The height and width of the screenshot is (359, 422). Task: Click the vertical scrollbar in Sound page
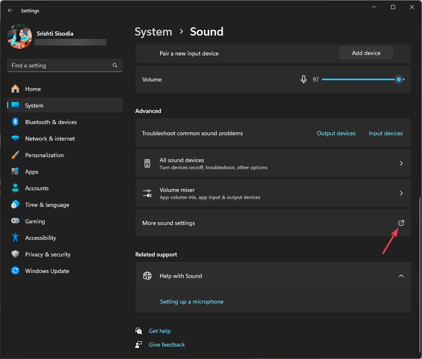point(419,275)
